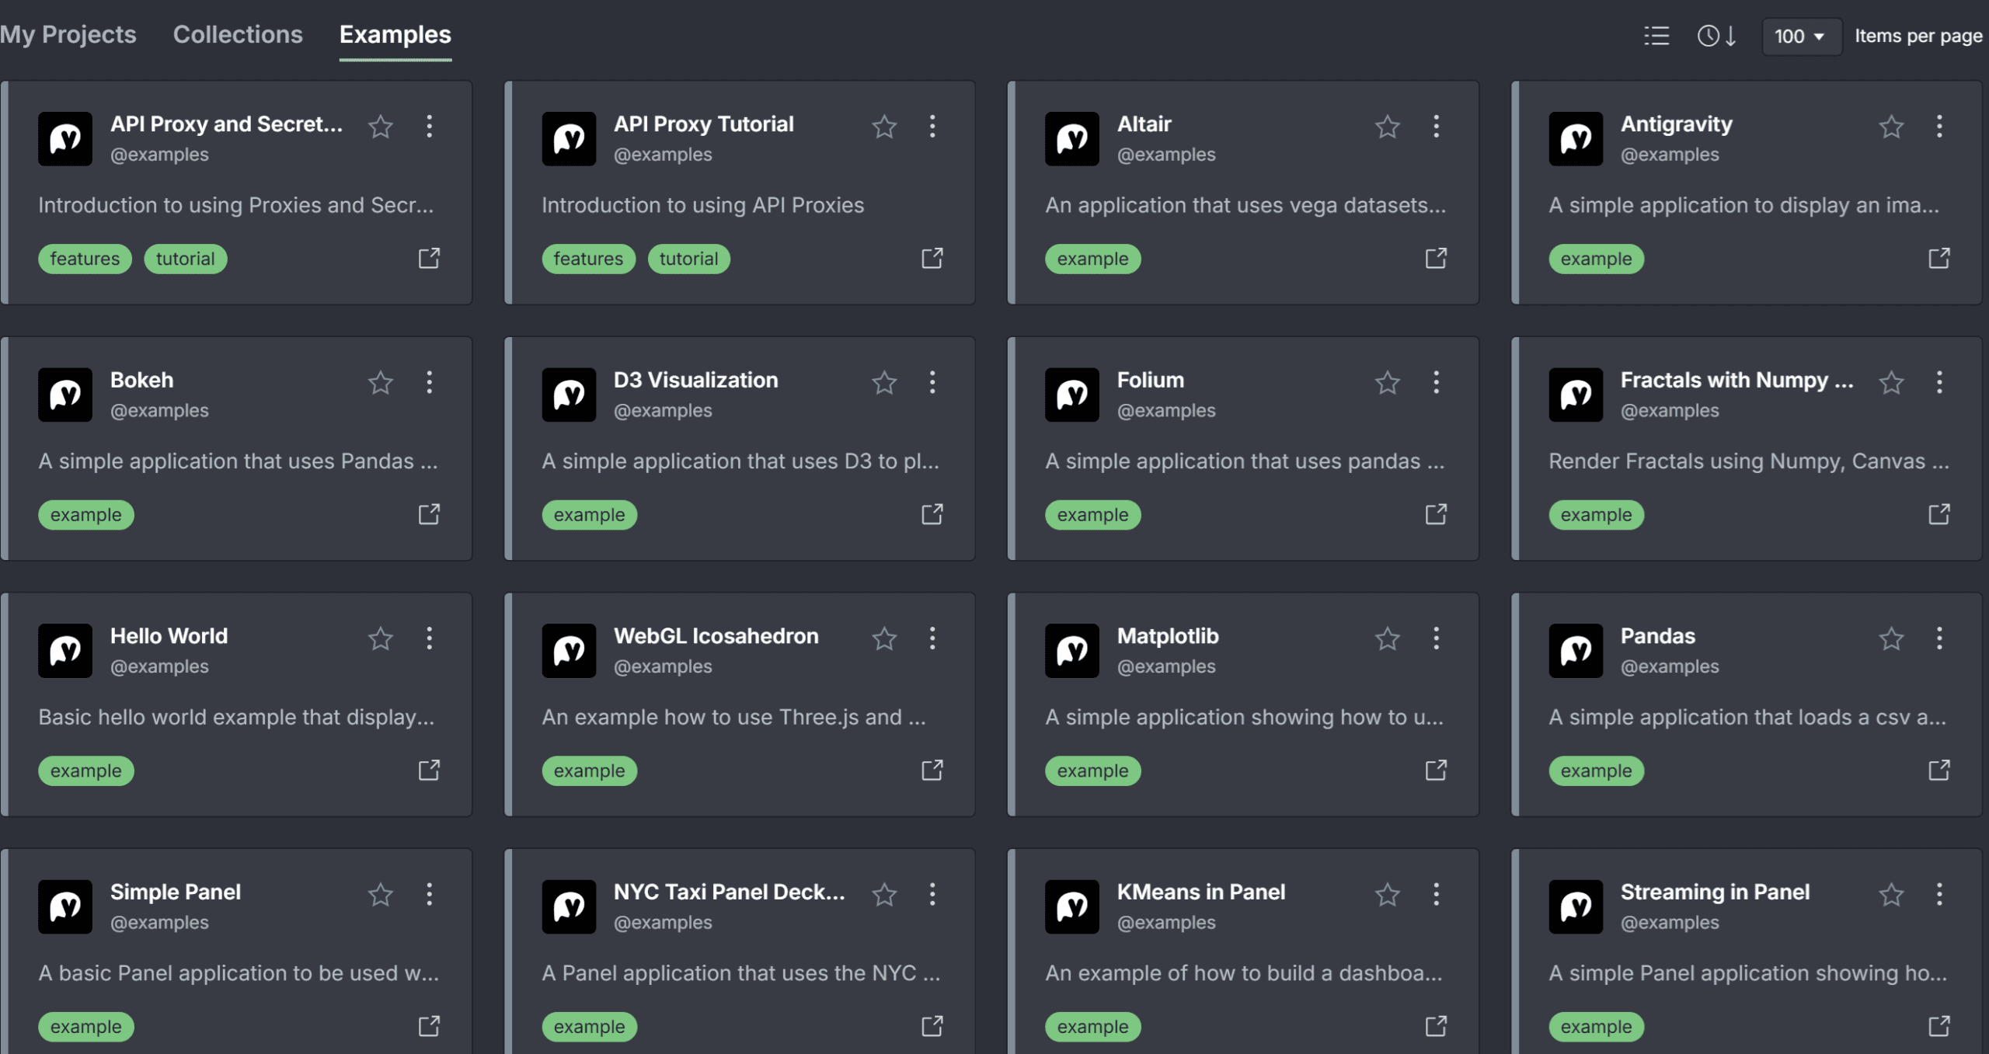Open API Proxy Tutorial kebab menu
Viewport: 1989px width, 1054px height.
932,126
